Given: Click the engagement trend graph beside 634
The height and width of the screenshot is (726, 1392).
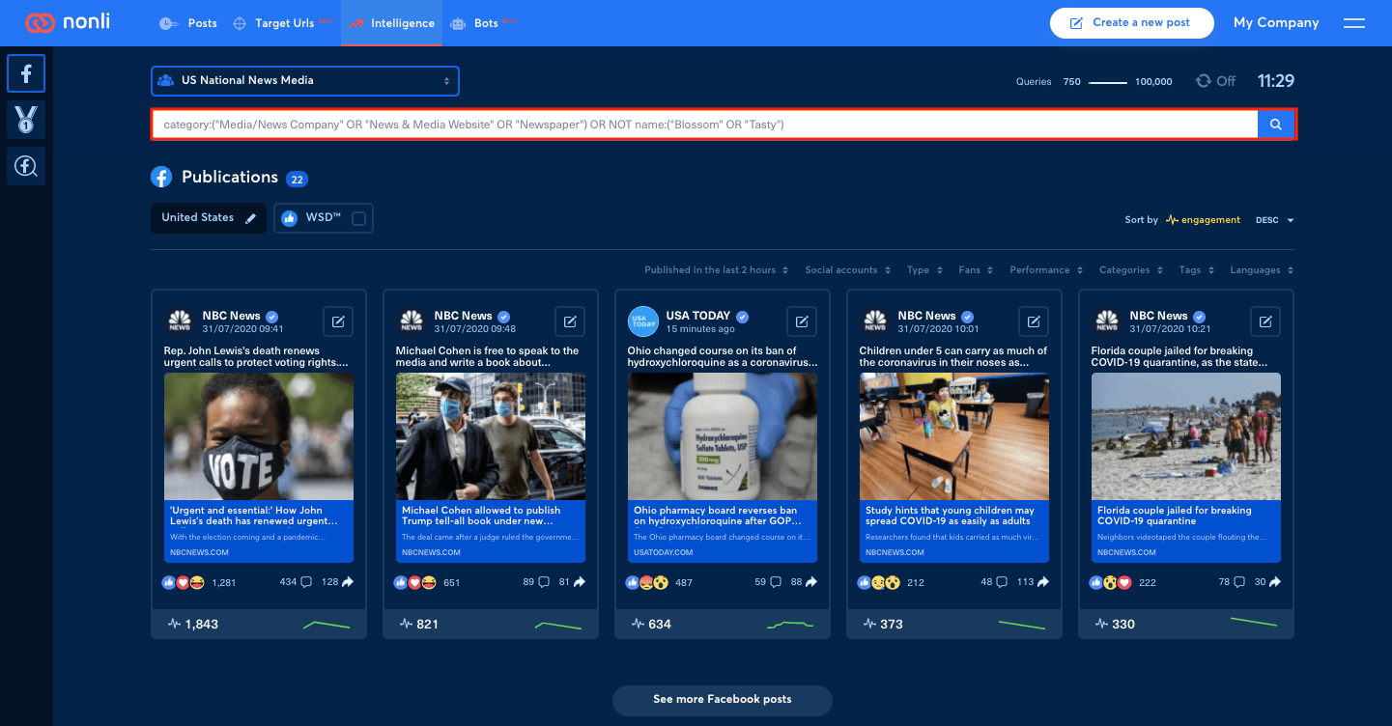Looking at the screenshot, I should click(790, 625).
